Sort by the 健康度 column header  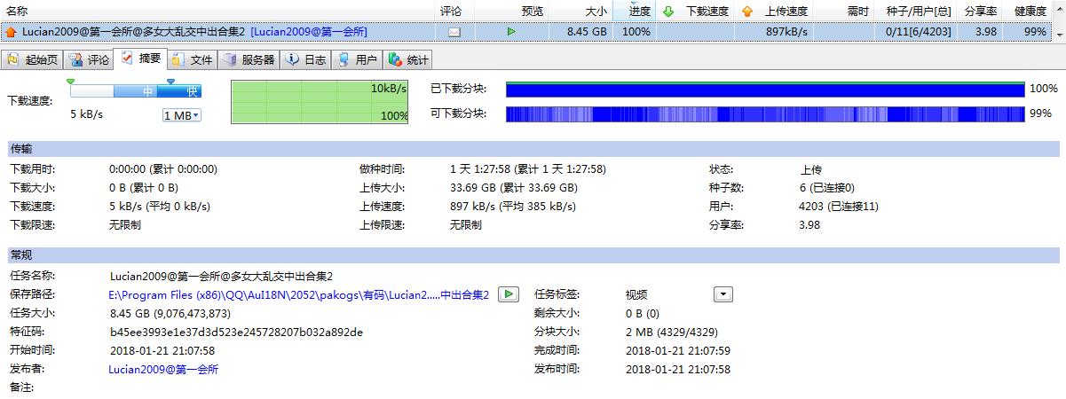(x=1030, y=12)
